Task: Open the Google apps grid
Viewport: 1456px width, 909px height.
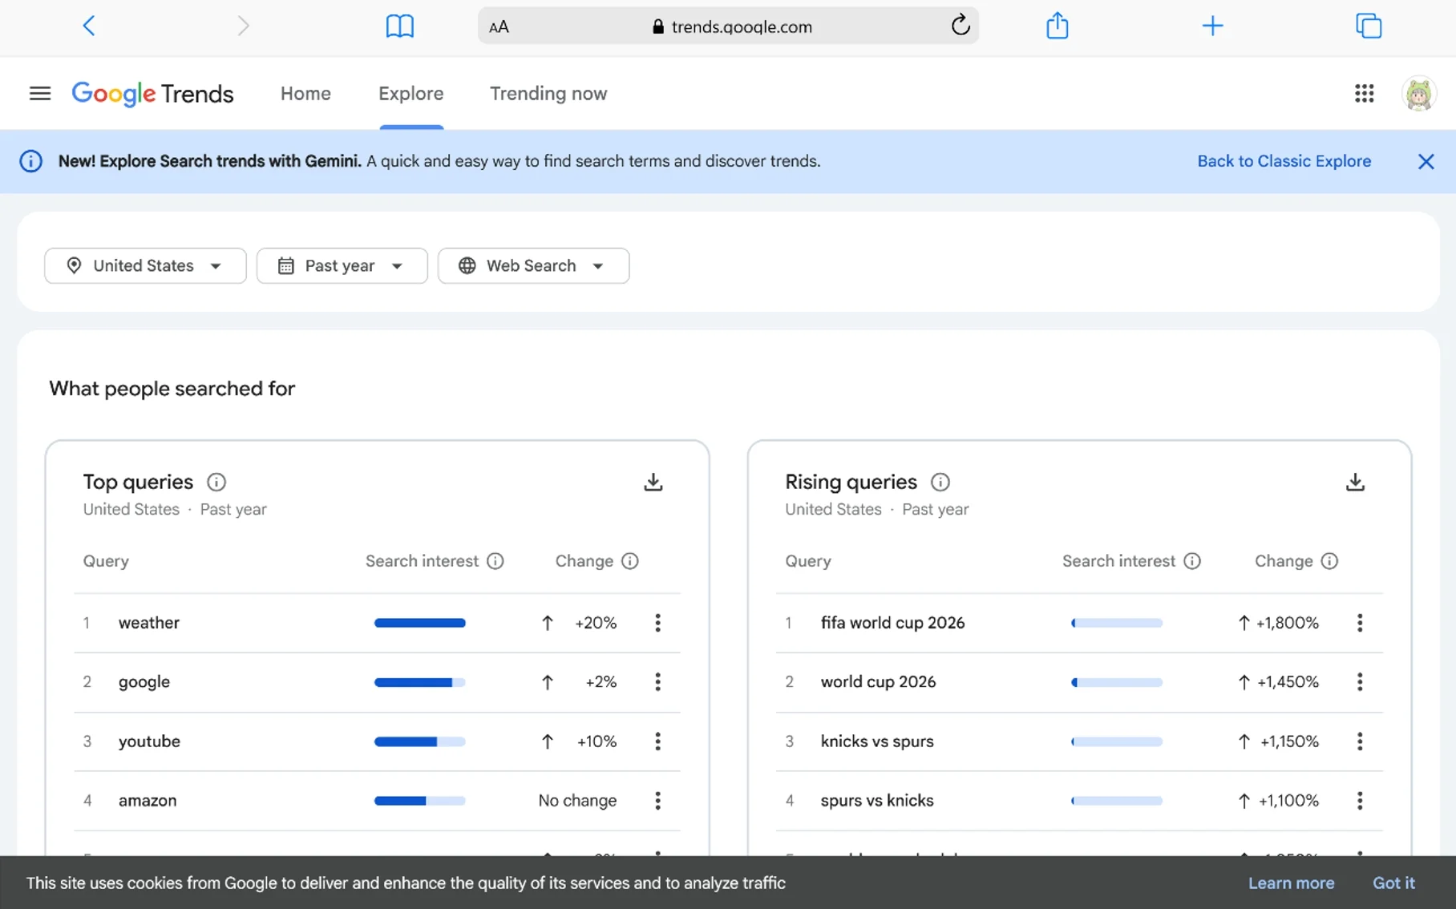Action: 1364,94
